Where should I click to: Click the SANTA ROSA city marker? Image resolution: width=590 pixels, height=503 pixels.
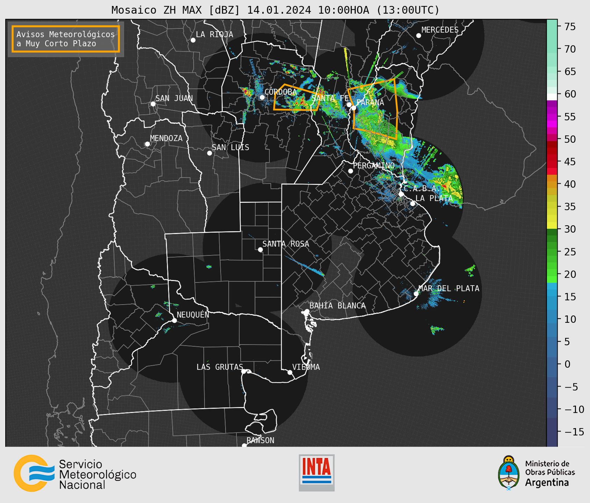pyautogui.click(x=260, y=250)
